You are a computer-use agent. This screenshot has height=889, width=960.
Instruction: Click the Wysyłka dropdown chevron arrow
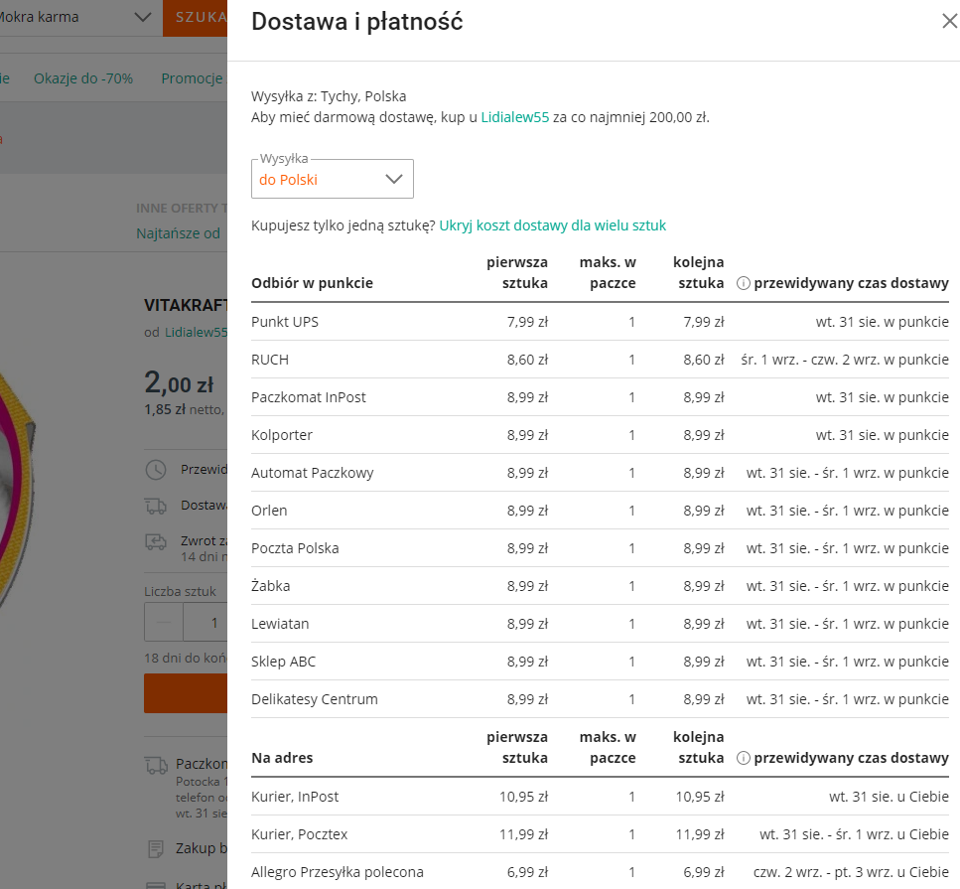pyautogui.click(x=393, y=179)
